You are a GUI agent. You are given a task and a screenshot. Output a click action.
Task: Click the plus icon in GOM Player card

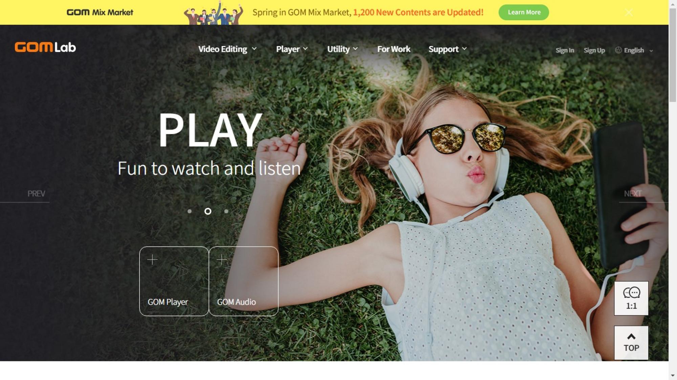pos(152,259)
